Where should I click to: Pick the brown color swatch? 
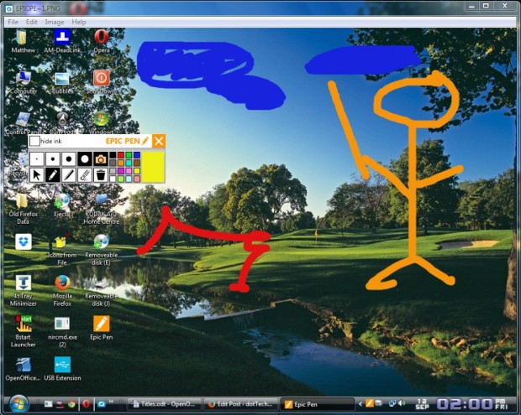point(137,163)
